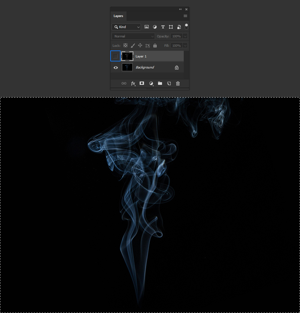The image size is (300, 313).
Task: Filter for type layers icon
Action: (x=163, y=27)
